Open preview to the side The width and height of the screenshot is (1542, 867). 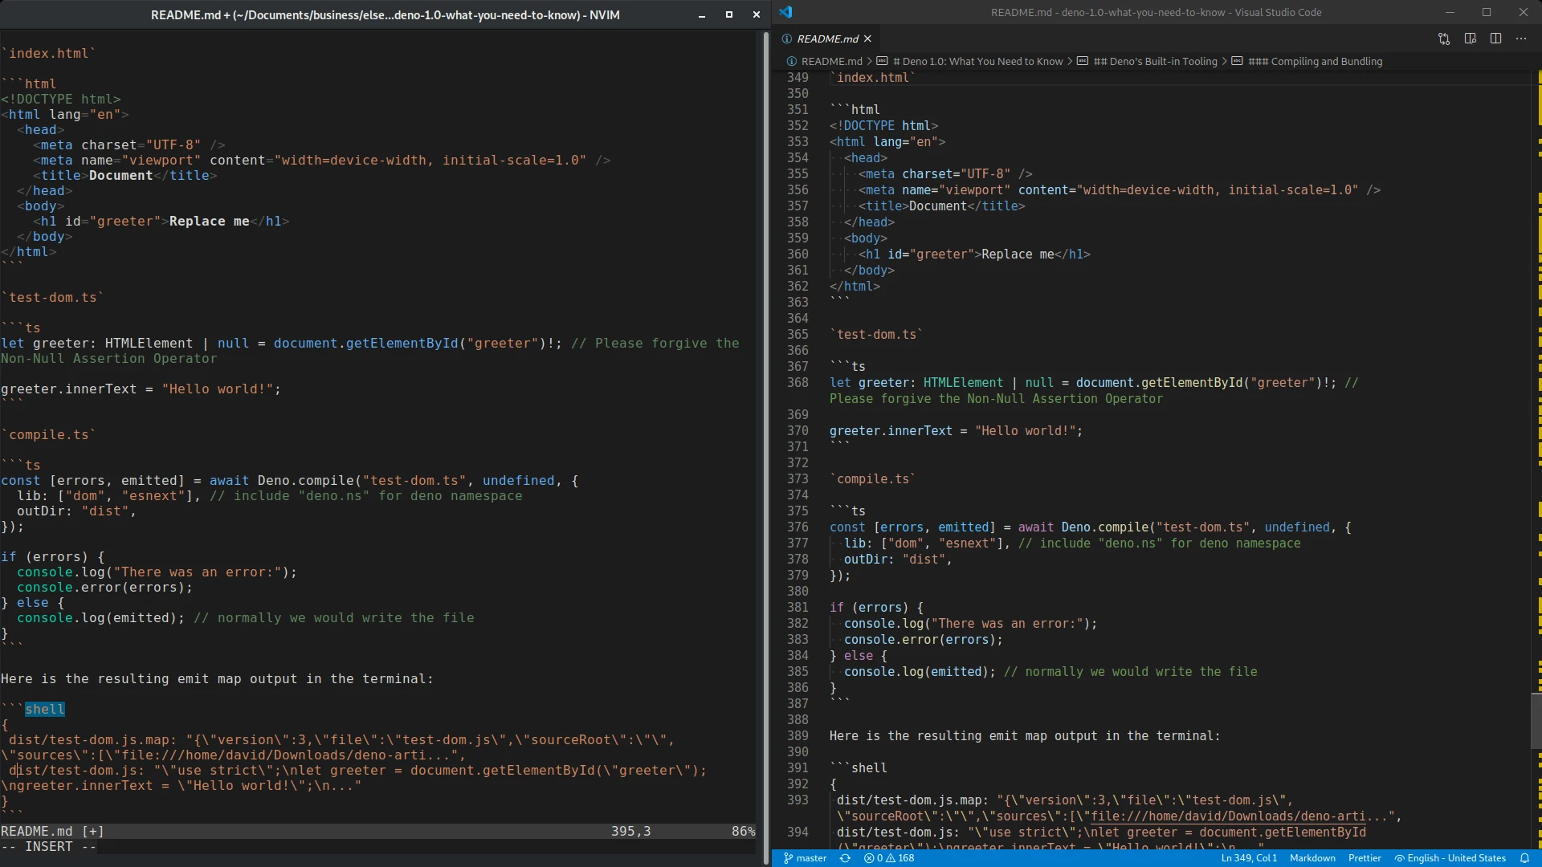point(1470,39)
